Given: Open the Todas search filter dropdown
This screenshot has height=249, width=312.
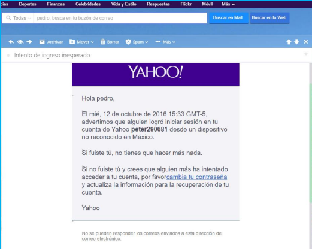Looking at the screenshot, I should tap(19, 18).
